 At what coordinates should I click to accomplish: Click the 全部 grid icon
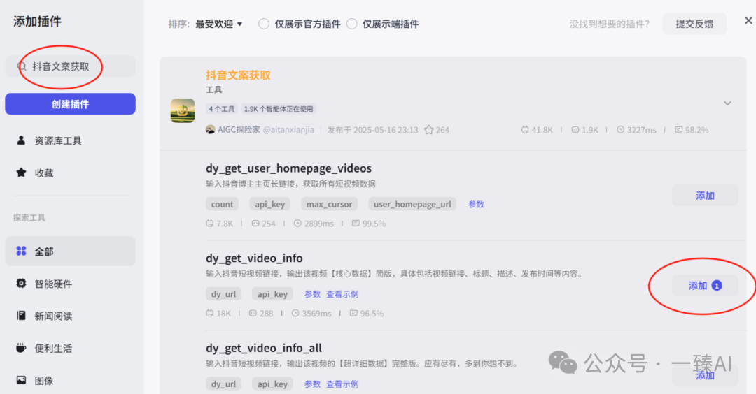pos(21,251)
